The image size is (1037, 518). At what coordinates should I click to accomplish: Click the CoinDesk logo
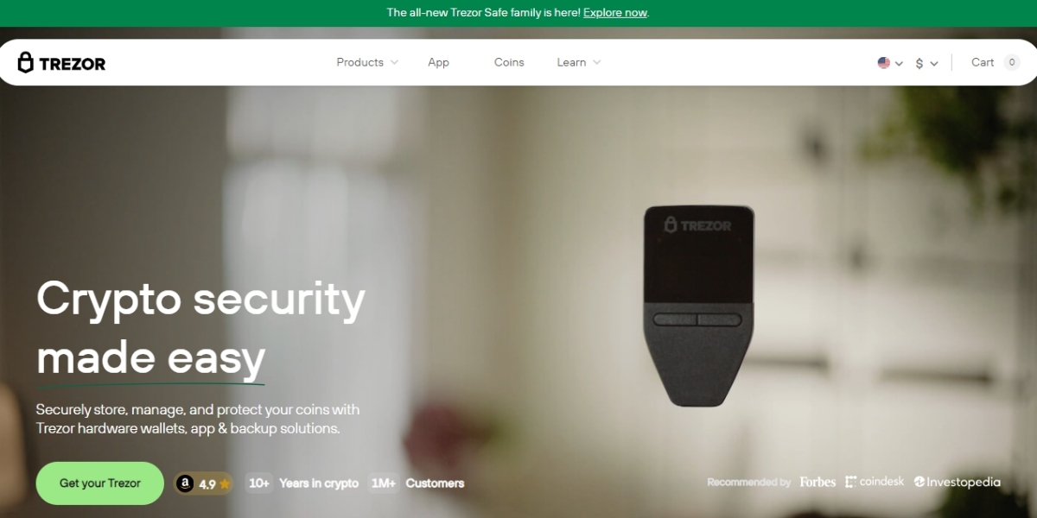875,482
